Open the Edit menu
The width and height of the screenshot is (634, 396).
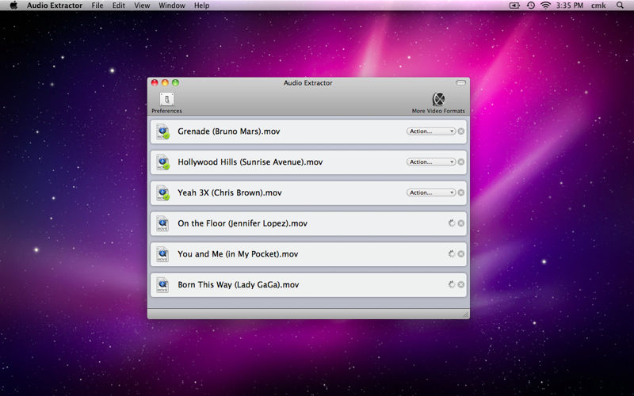(118, 6)
